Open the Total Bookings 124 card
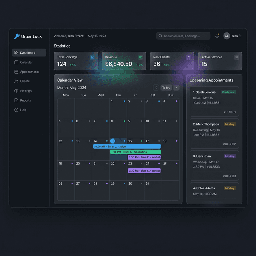The height and width of the screenshot is (256, 256). tap(76, 61)
